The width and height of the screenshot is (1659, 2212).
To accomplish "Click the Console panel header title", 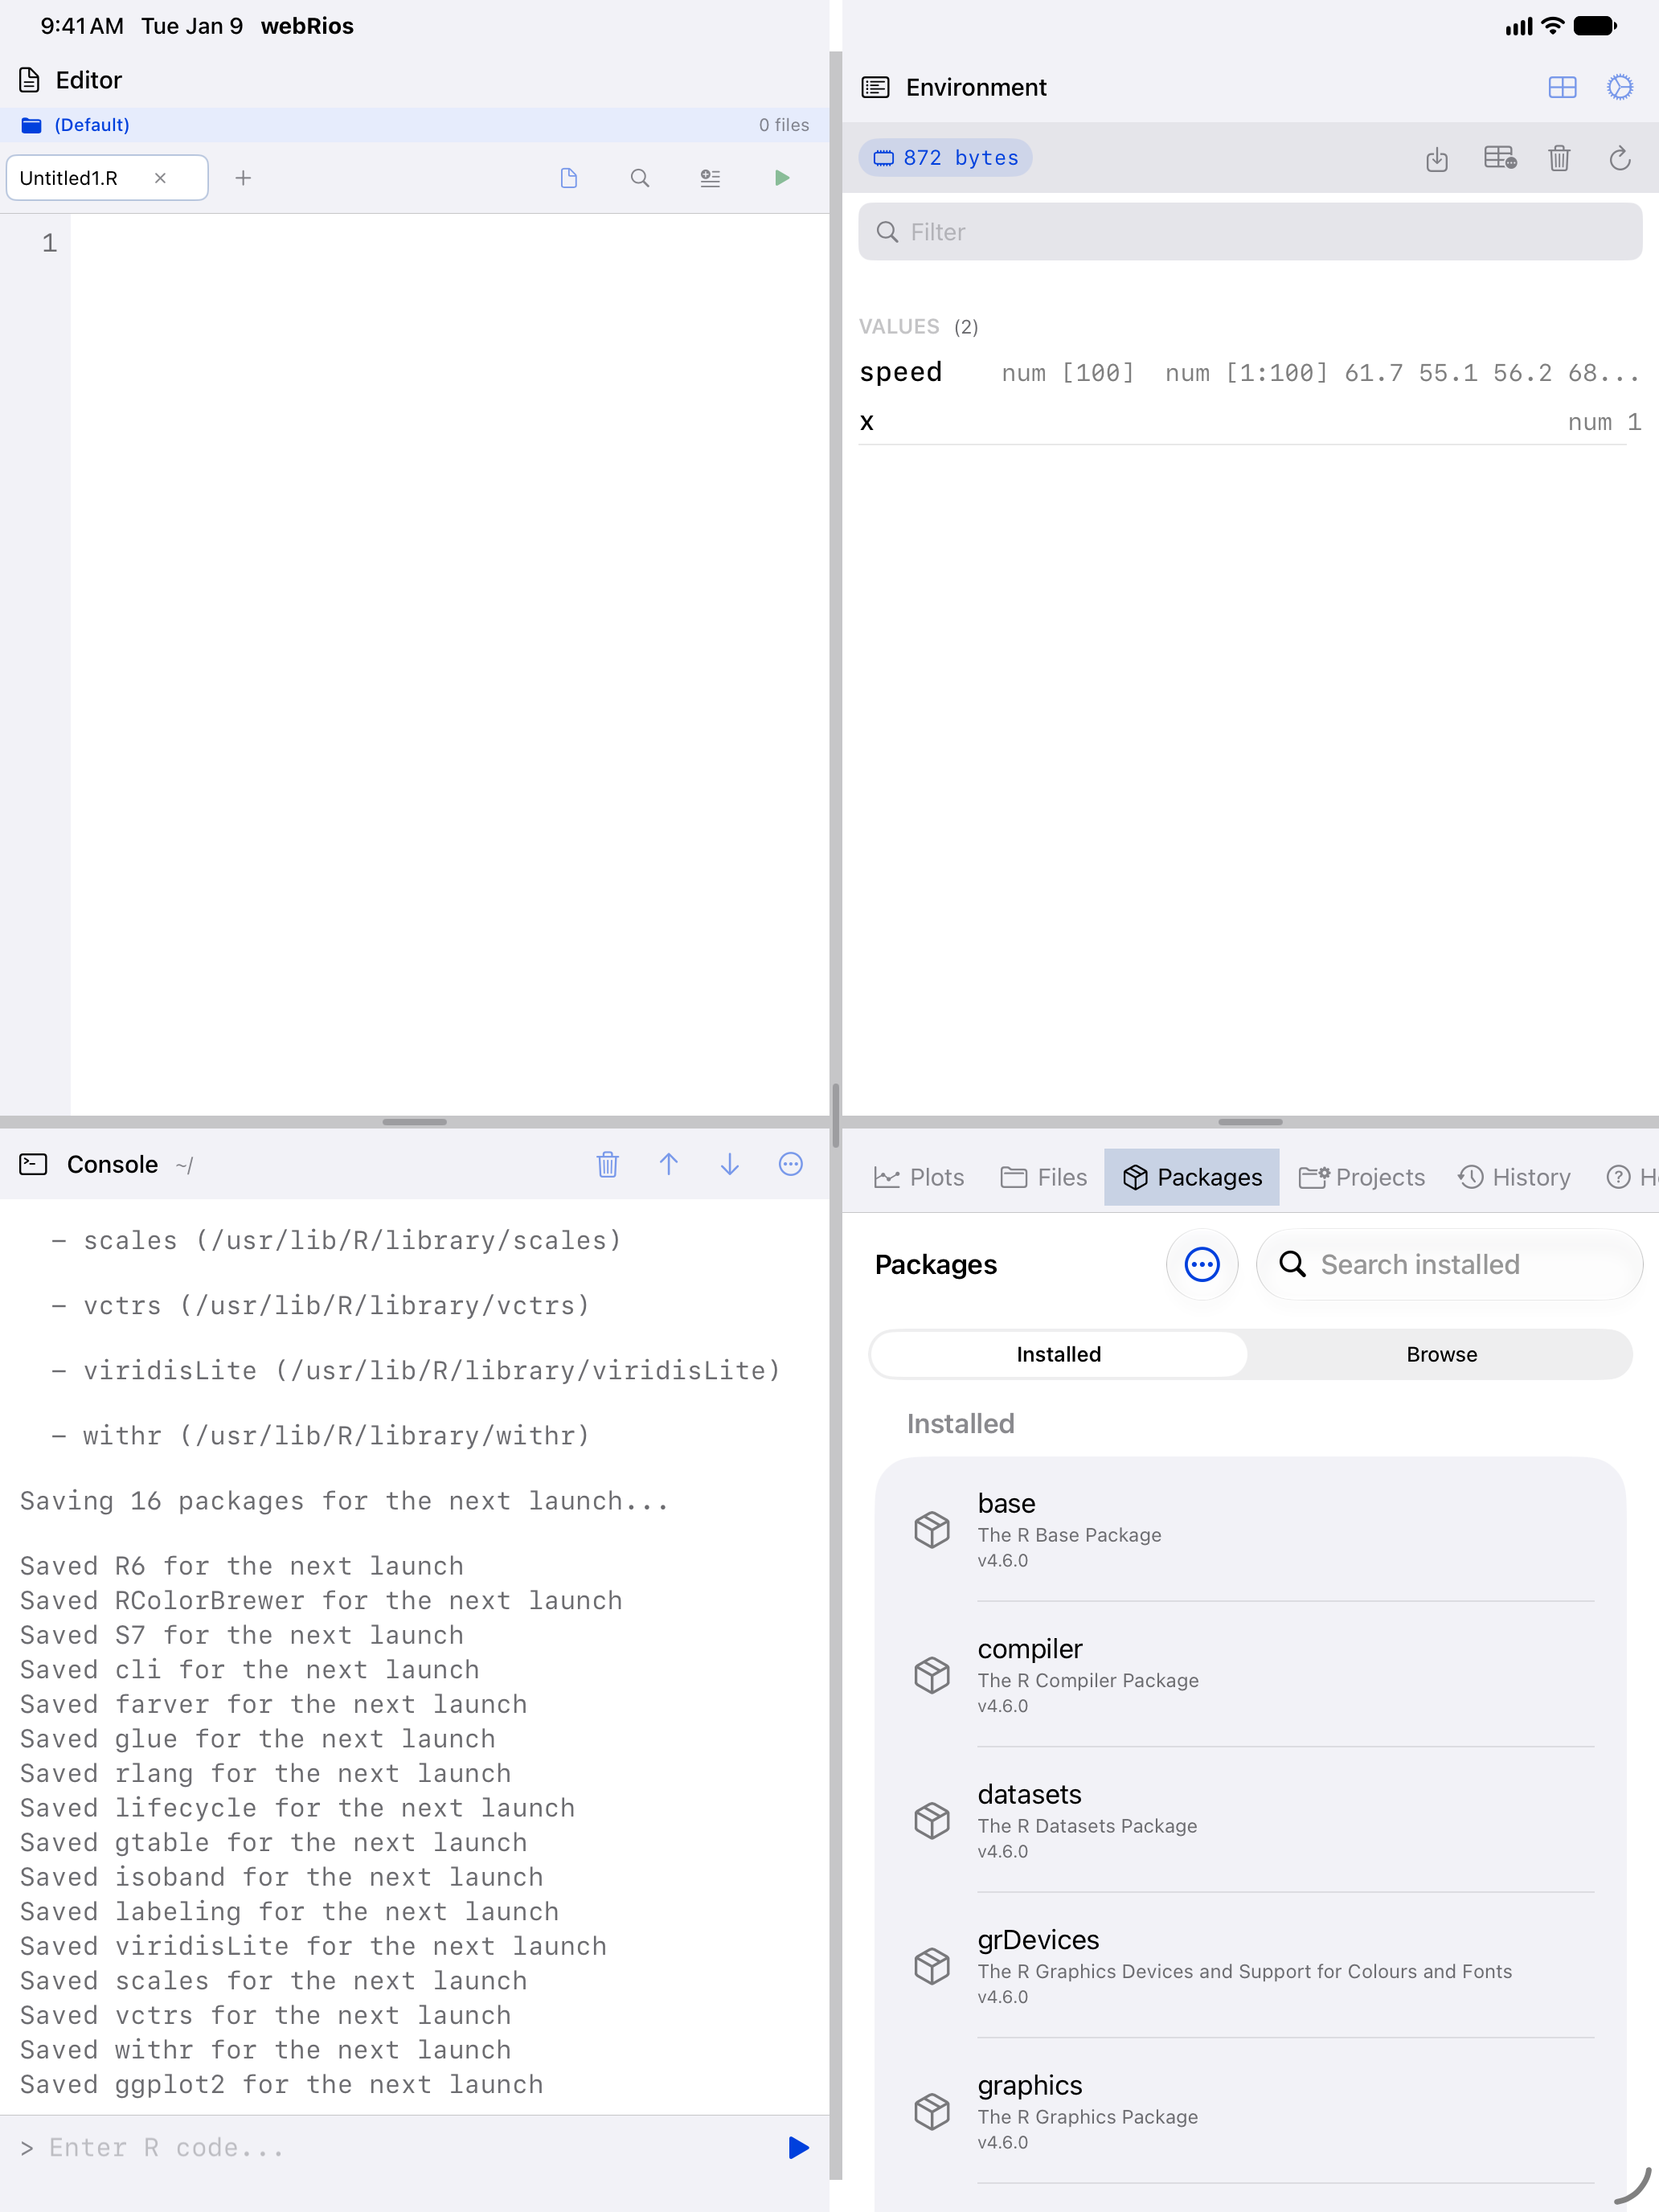I will (112, 1164).
